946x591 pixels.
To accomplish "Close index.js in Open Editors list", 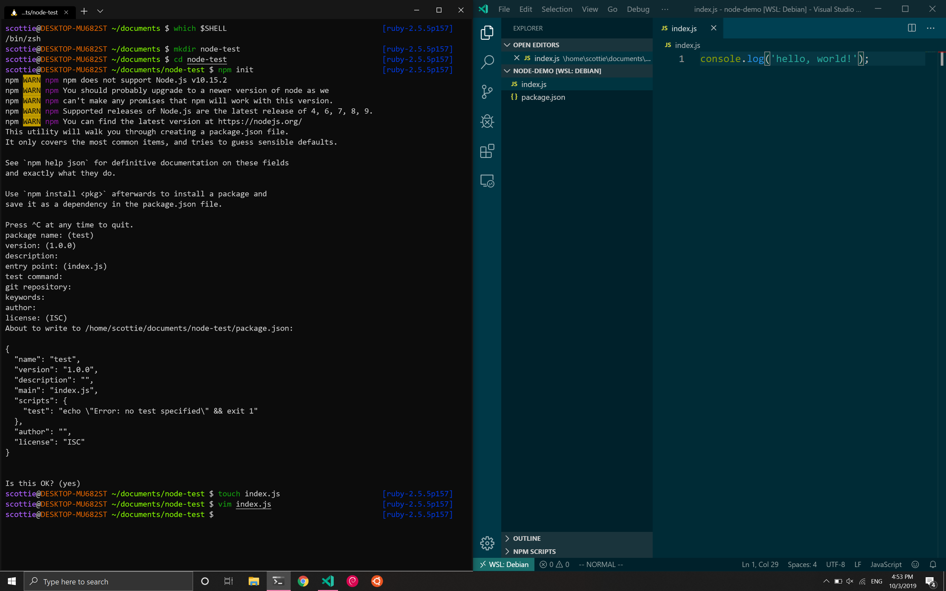I will (517, 58).
